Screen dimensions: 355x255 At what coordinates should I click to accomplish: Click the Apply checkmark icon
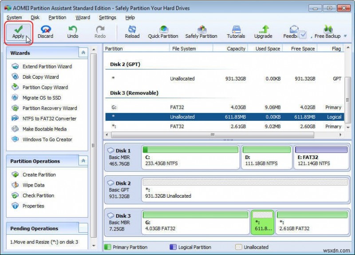pyautogui.click(x=18, y=29)
